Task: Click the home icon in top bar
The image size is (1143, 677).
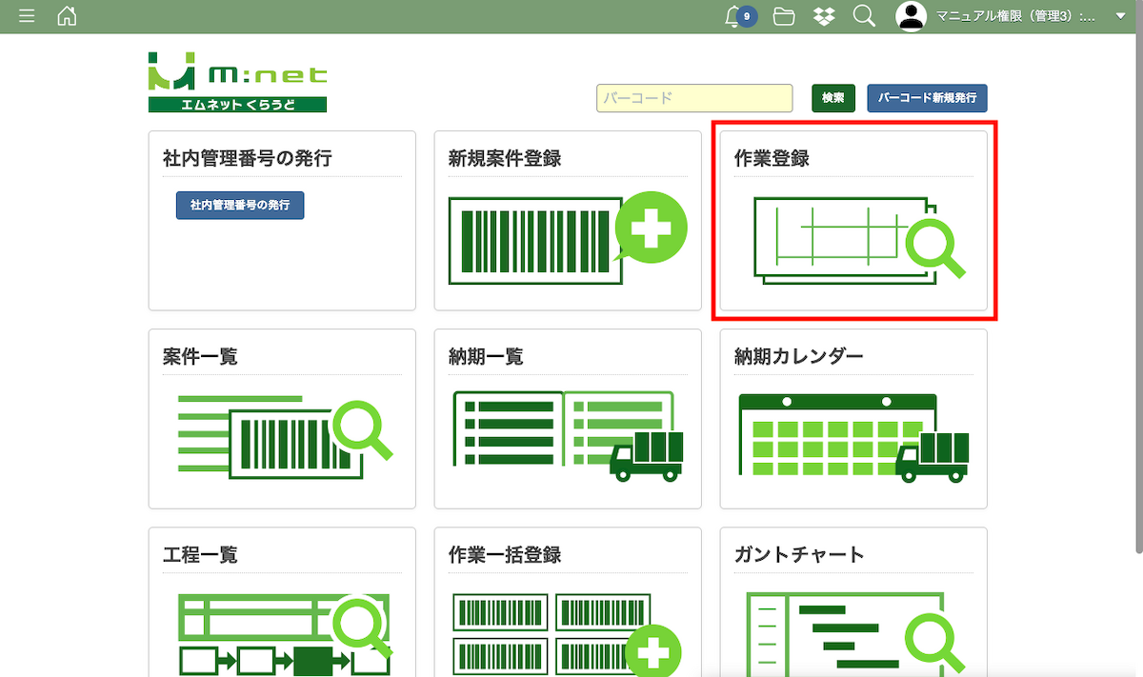Action: (x=67, y=16)
